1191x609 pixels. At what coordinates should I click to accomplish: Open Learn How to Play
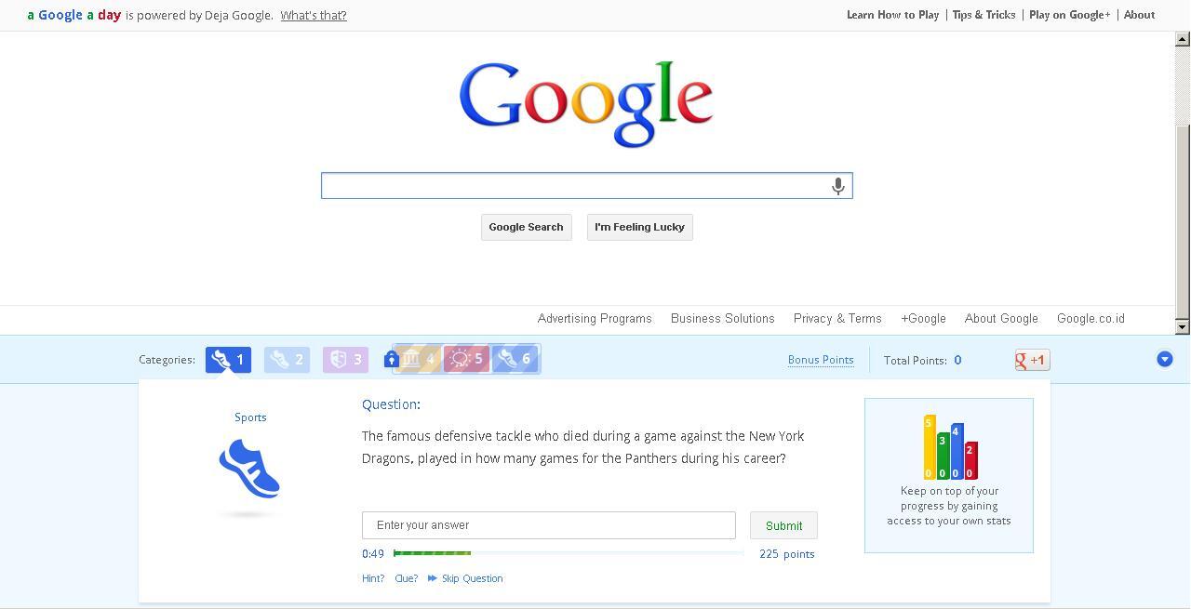coord(892,15)
